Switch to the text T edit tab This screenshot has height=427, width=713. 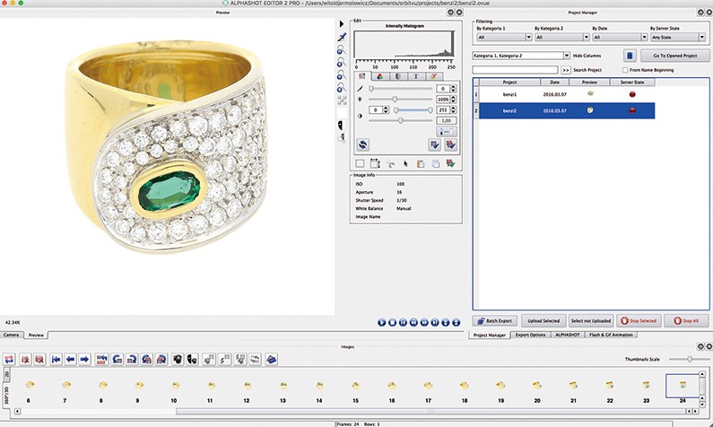[x=415, y=76]
